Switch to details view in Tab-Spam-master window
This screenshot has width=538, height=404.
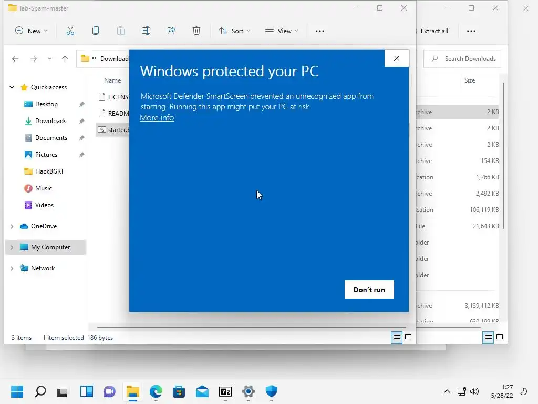(397, 338)
